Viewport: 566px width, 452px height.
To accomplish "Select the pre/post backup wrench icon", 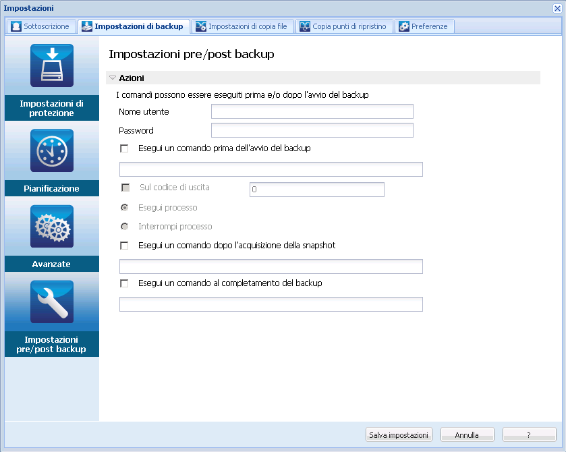I will pyautogui.click(x=52, y=302).
